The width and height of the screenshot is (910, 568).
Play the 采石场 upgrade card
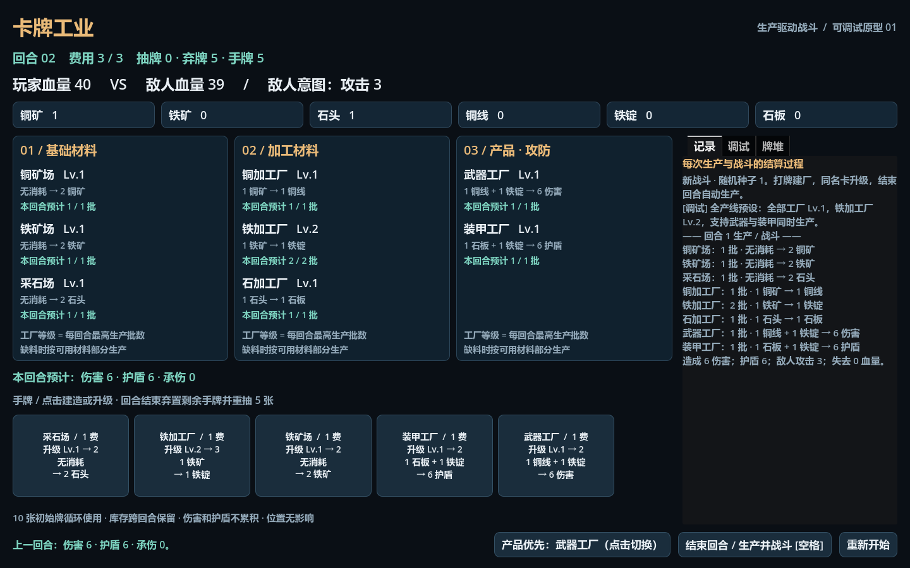[x=71, y=456]
